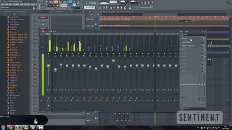Click the song time display 2:56:88
Viewport: 232px width, 130px height.
(91, 3)
